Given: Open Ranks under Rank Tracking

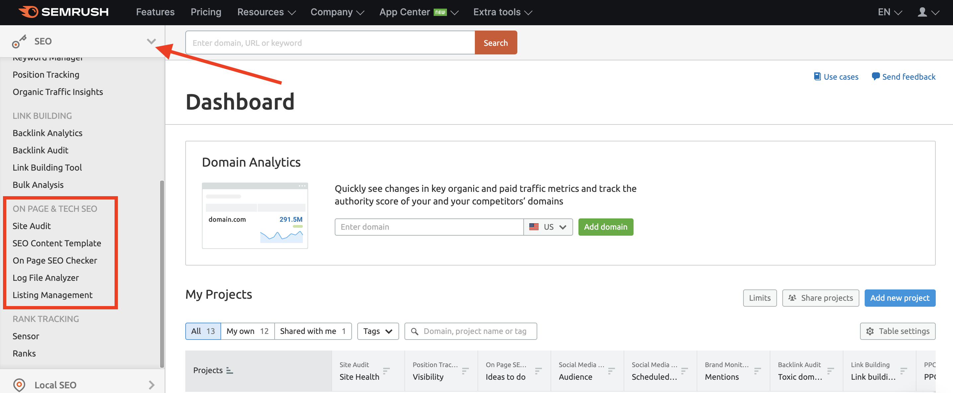Looking at the screenshot, I should pos(24,354).
